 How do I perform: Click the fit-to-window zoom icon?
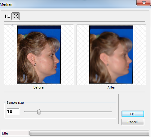(x=16, y=16)
